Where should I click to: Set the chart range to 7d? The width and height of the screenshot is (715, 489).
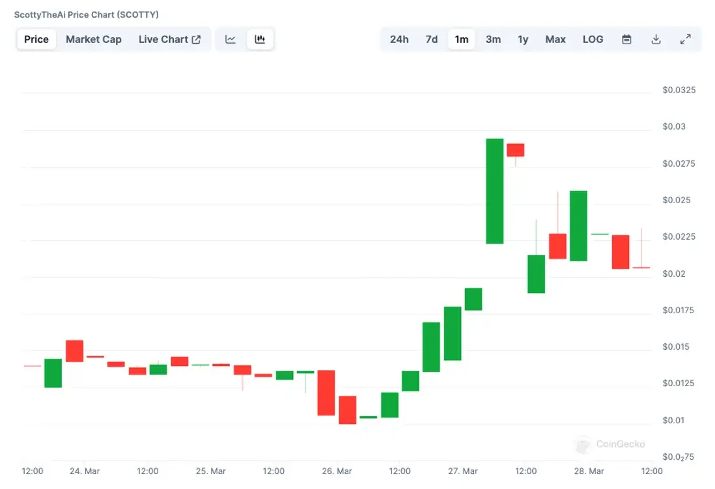(x=431, y=39)
